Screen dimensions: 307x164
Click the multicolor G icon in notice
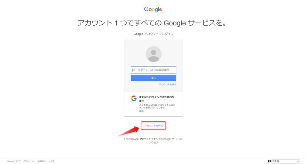134,98
